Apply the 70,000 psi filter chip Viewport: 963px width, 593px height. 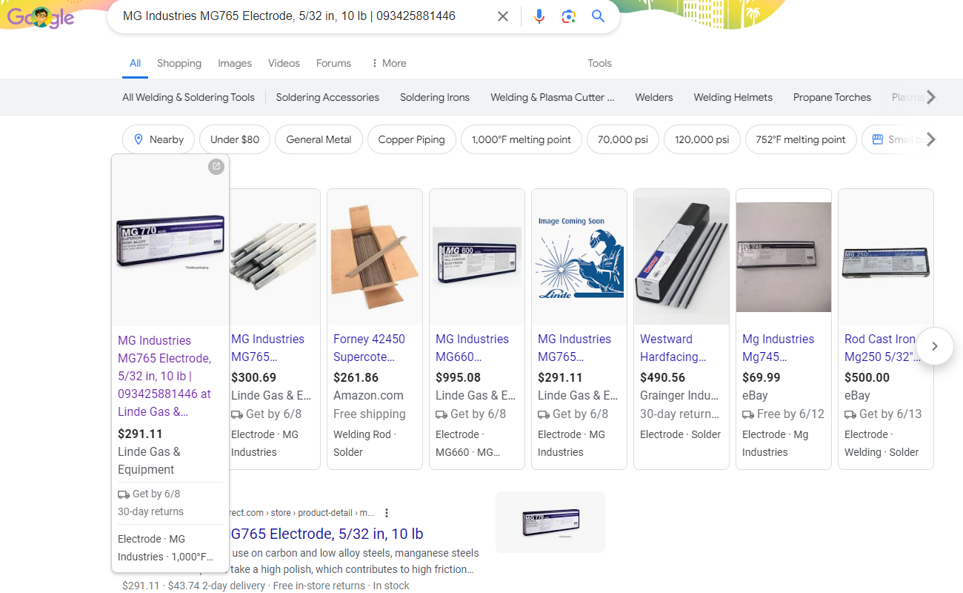[623, 139]
